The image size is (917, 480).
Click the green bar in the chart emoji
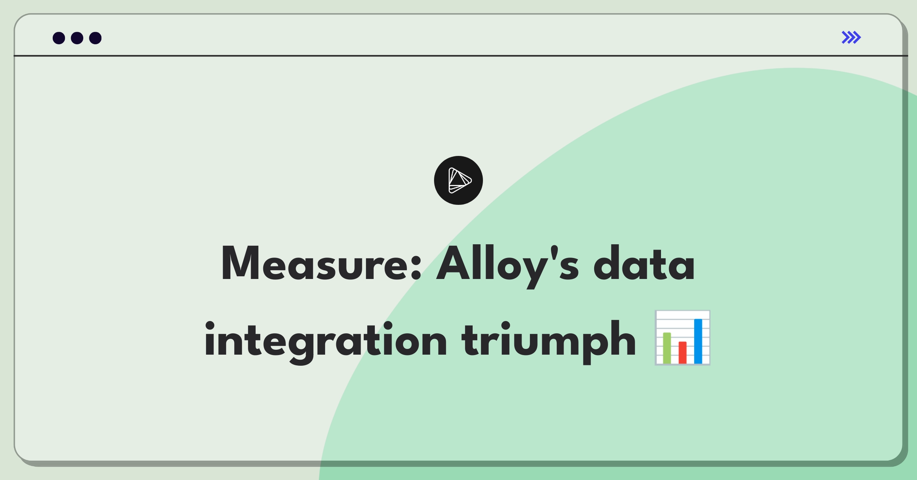click(x=667, y=348)
